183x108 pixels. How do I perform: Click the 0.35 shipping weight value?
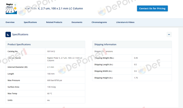point(136,58)
